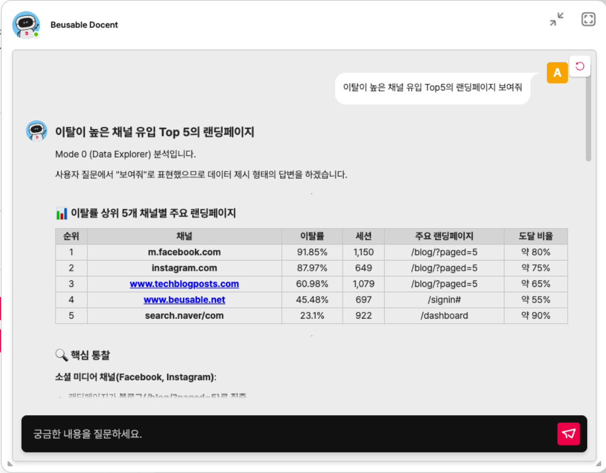
Task: Click the heading 이탈이 높은 채널 유입 Top 5의 랜딩페이지
Action: click(x=154, y=132)
